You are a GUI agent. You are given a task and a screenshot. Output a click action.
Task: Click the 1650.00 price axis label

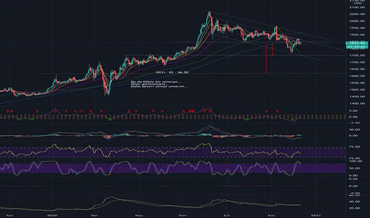click(x=357, y=69)
